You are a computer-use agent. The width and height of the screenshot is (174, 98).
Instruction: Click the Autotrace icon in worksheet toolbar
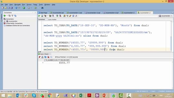coord(50,16)
